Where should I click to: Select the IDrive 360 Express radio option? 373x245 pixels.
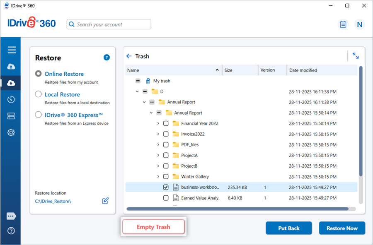39,115
